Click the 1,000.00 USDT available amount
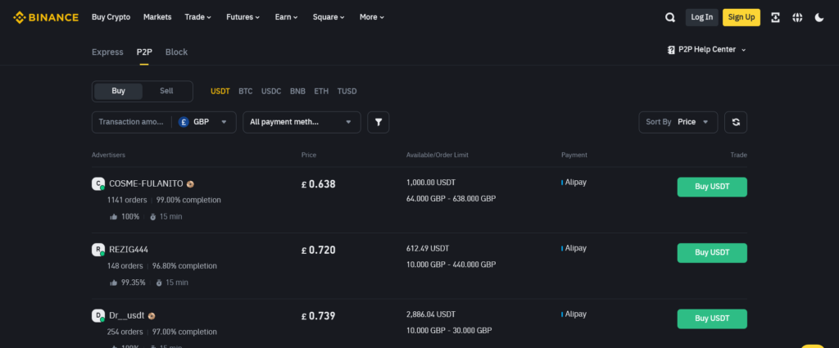This screenshot has height=348, width=839. click(431, 183)
